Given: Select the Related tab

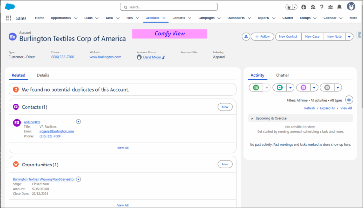Looking at the screenshot, I should [x=18, y=75].
